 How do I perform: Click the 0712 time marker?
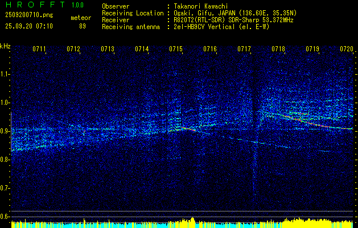coord(73,49)
